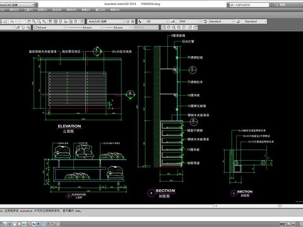Open the Help menu in menu bar
This screenshot has height=227, width=303.
click(x=115, y=9)
